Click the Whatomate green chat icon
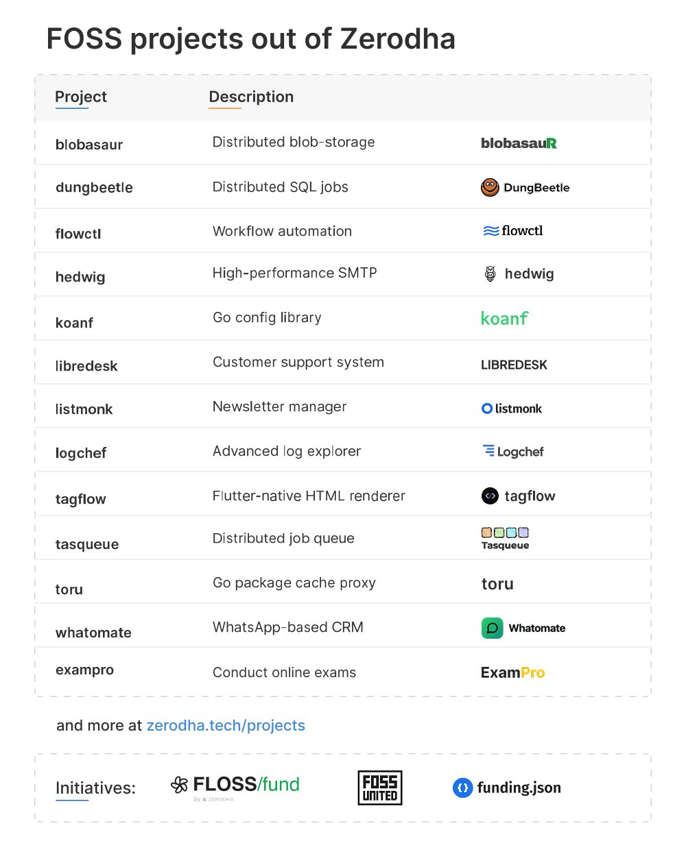 coord(492,628)
